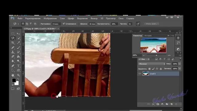197x111 pixels.
Task: Open the Редактирование menu
Action: pyautogui.click(x=33, y=18)
